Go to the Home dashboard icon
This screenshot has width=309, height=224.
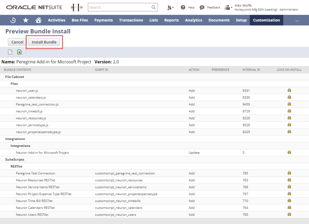(x=39, y=20)
